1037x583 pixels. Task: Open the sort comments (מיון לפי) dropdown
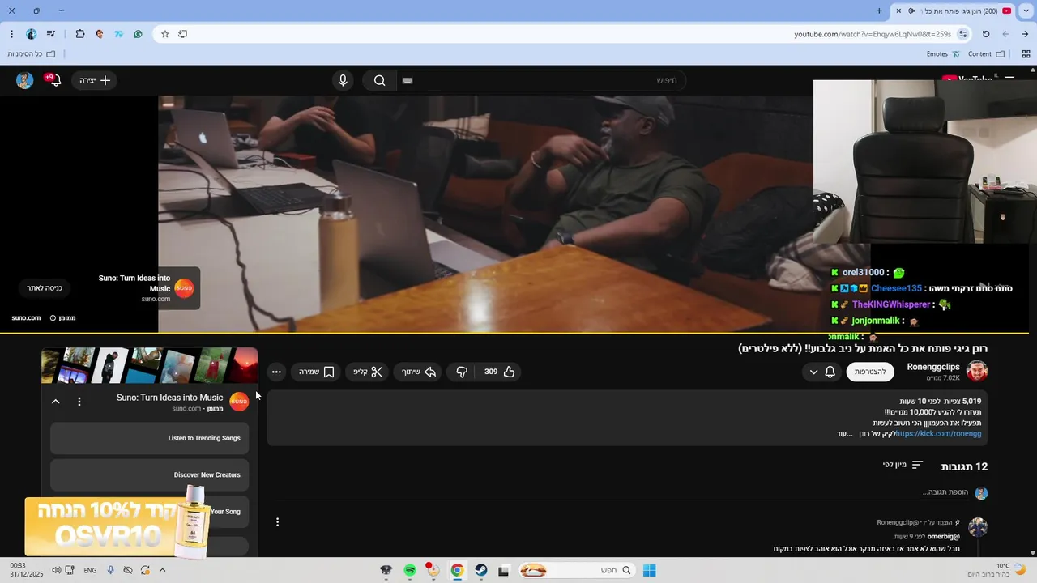903,465
